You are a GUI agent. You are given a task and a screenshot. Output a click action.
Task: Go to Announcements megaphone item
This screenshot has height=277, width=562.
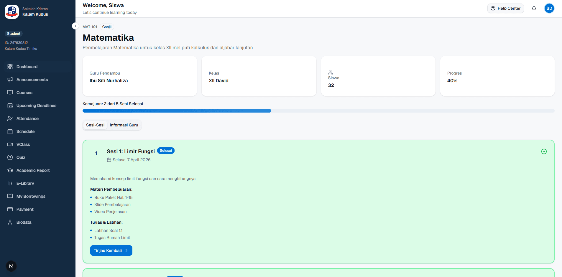[38, 80]
